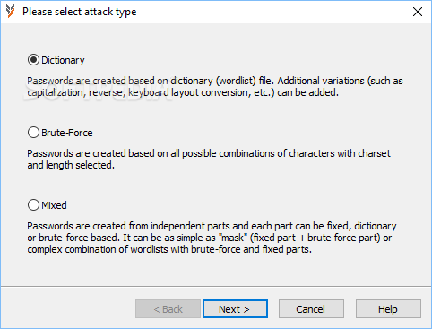Click the 'Please select attack type' title text
The width and height of the screenshot is (432, 329).
click(80, 12)
